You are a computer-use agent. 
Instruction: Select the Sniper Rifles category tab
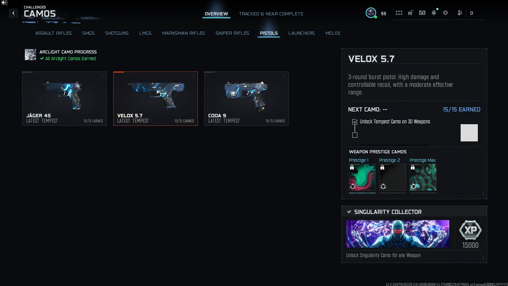232,33
